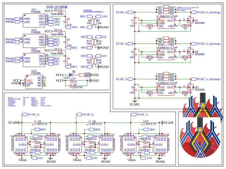226x169 pixels.
Task: Click the Q4 RU30J30M MOSFET package
Action: (x=20, y=144)
